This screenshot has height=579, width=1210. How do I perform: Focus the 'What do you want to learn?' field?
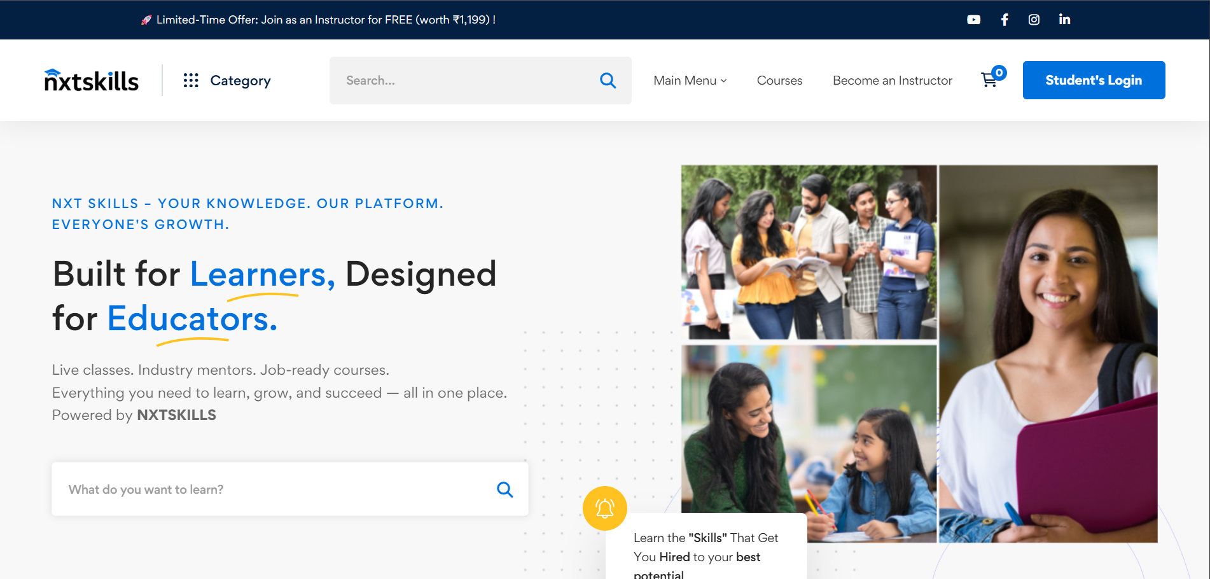[274, 489]
